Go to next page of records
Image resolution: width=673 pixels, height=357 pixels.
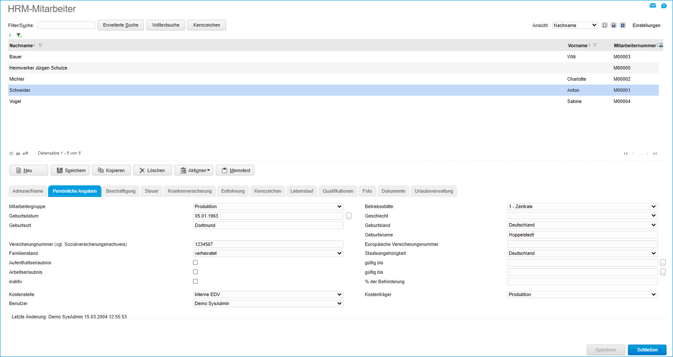[648, 154]
